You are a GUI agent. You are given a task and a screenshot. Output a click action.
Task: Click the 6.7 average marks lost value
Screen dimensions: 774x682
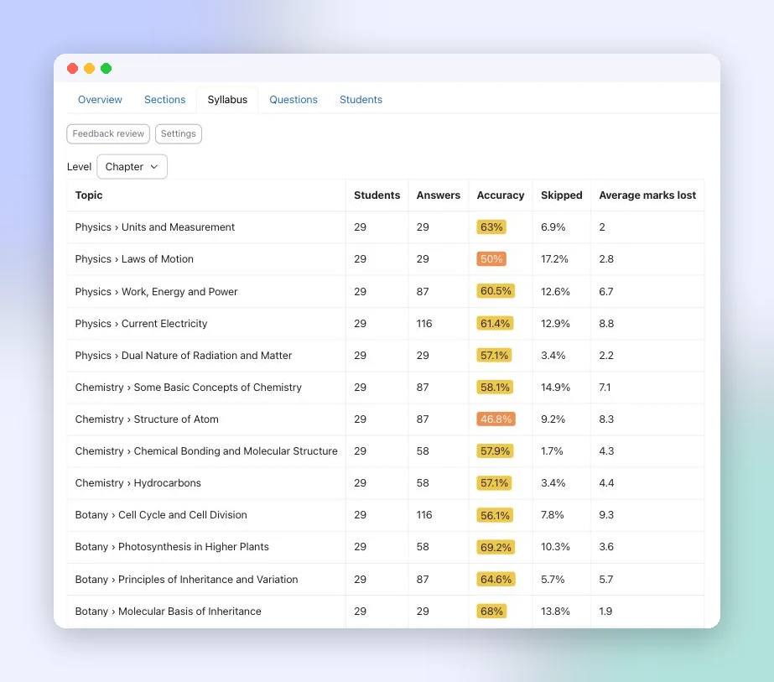pos(606,291)
